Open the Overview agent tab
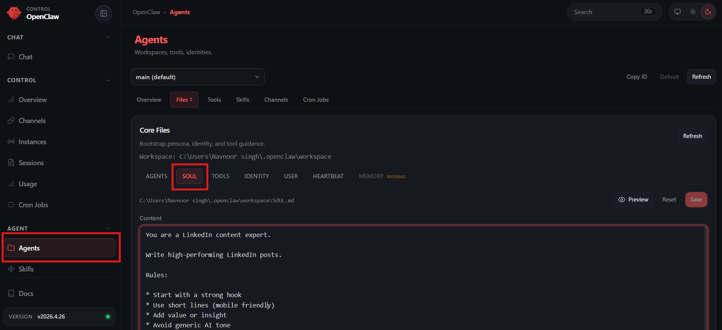This screenshot has height=330, width=722. (149, 100)
